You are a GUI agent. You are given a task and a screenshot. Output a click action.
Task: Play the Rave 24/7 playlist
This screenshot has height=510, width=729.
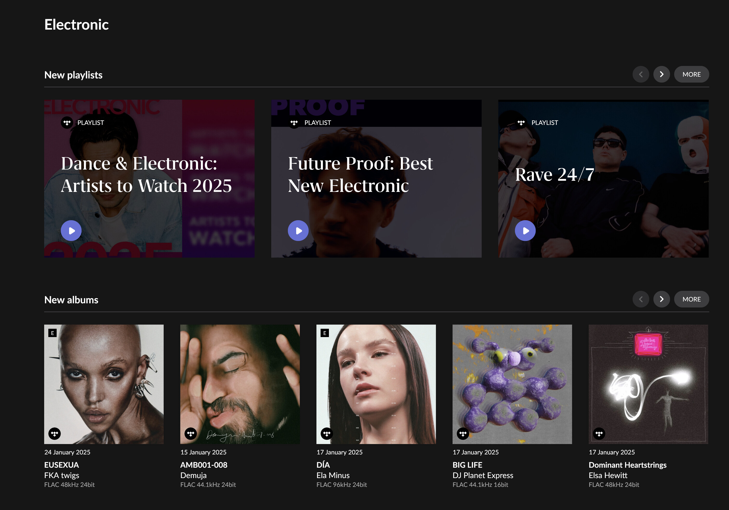point(525,231)
